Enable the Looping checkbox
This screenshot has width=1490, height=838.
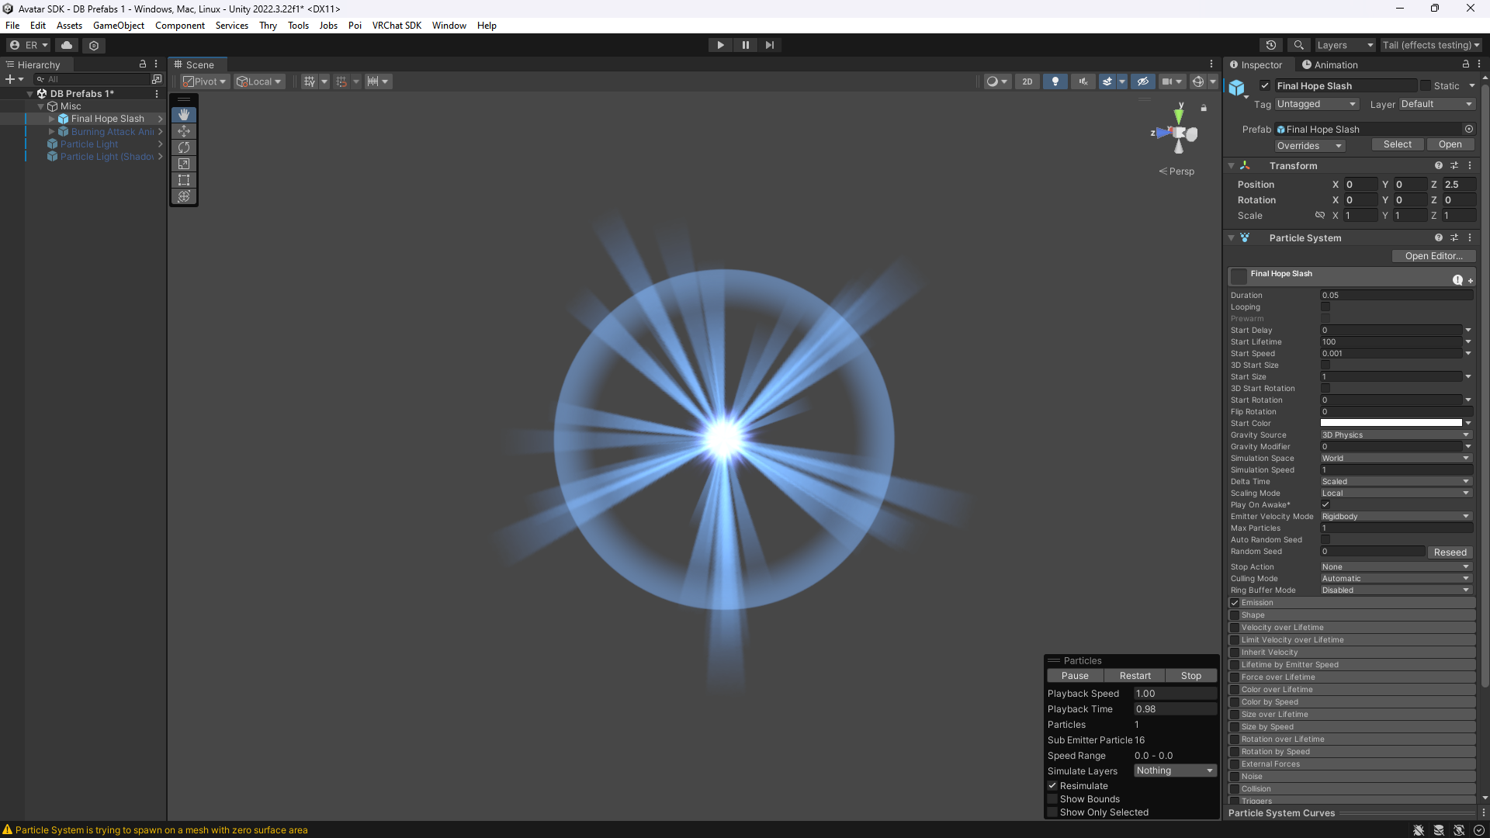coord(1325,307)
